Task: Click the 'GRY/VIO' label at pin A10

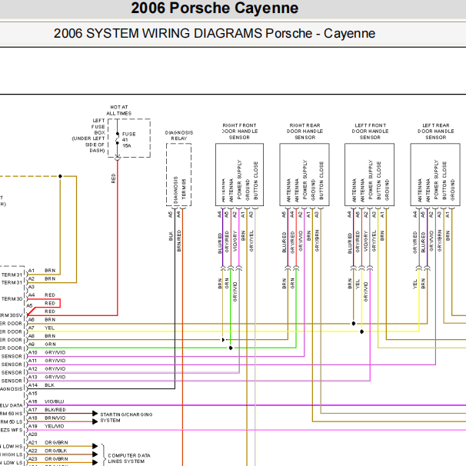Action: [55, 352]
